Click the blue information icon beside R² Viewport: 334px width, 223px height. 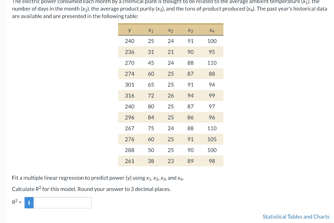[x=29, y=202]
